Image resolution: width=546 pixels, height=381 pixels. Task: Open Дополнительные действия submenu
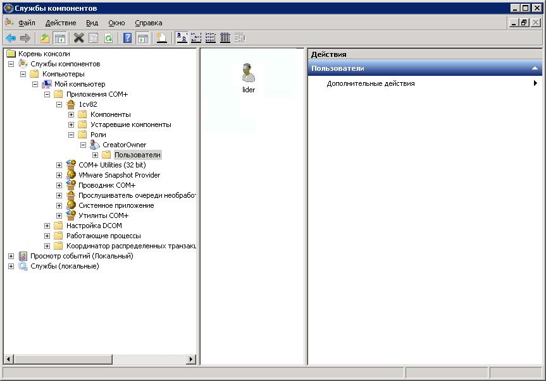(371, 83)
